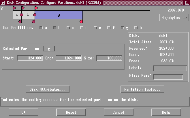
Task: Click the window menu icon in title bar
Action: coord(3,3)
